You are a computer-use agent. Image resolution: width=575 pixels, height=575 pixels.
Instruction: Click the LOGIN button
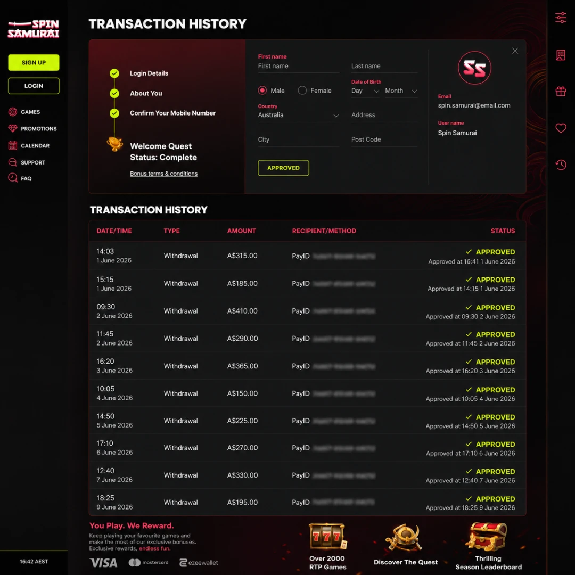[x=34, y=86]
